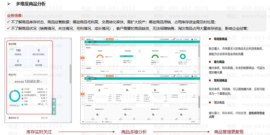Click the scrollbar in the 流通性分析 screenshot

pos(199,102)
